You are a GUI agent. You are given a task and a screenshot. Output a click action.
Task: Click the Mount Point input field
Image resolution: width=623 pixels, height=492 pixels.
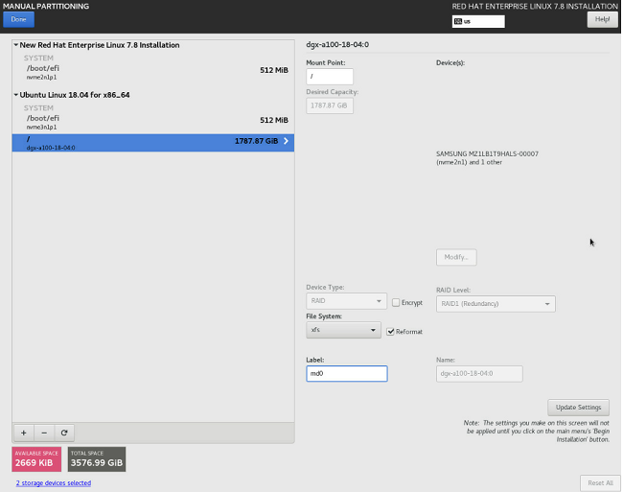click(x=330, y=77)
